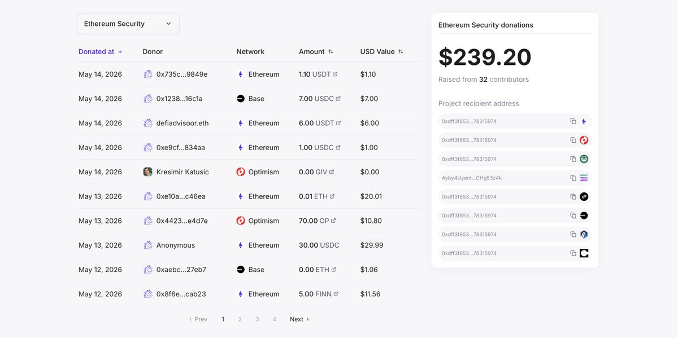Click the $239.20 total raised amount
Viewport: 678px width, 338px height.
485,58
